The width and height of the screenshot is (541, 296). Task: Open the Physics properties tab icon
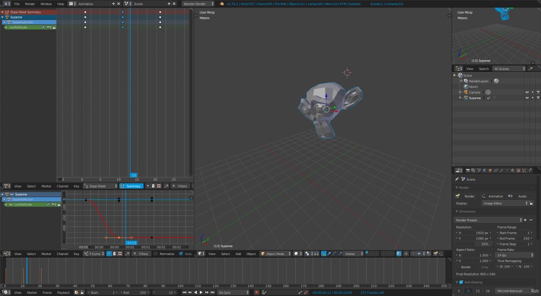[x=529, y=171]
